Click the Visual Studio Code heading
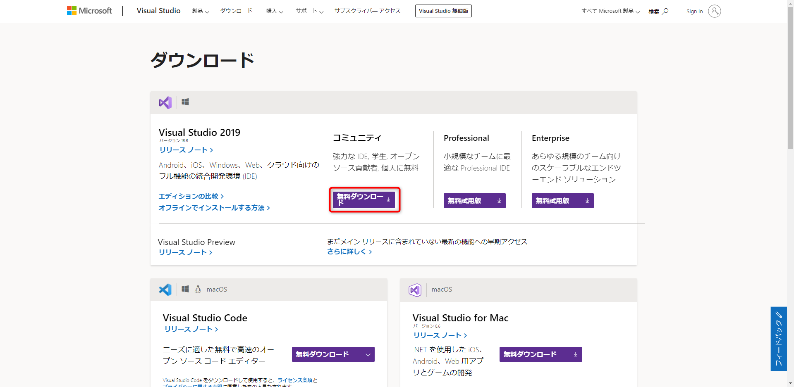 (x=205, y=318)
